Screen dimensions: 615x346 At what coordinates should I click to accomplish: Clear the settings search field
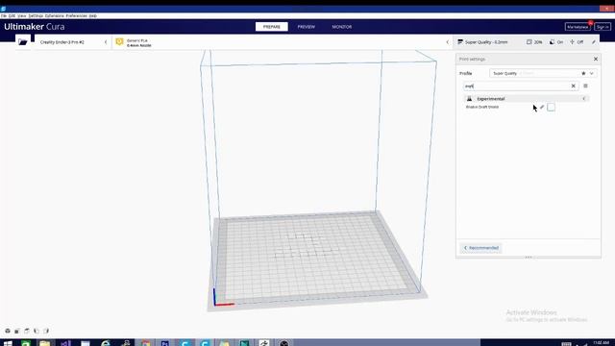[573, 86]
